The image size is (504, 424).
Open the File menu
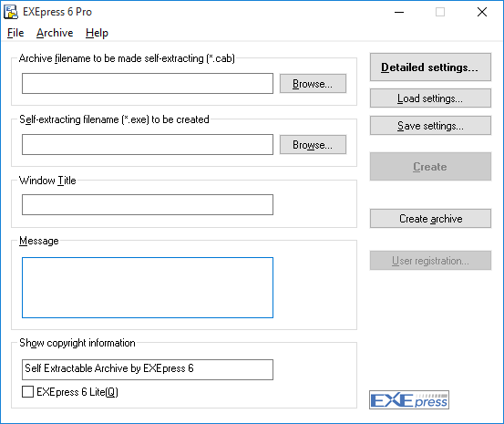point(15,33)
